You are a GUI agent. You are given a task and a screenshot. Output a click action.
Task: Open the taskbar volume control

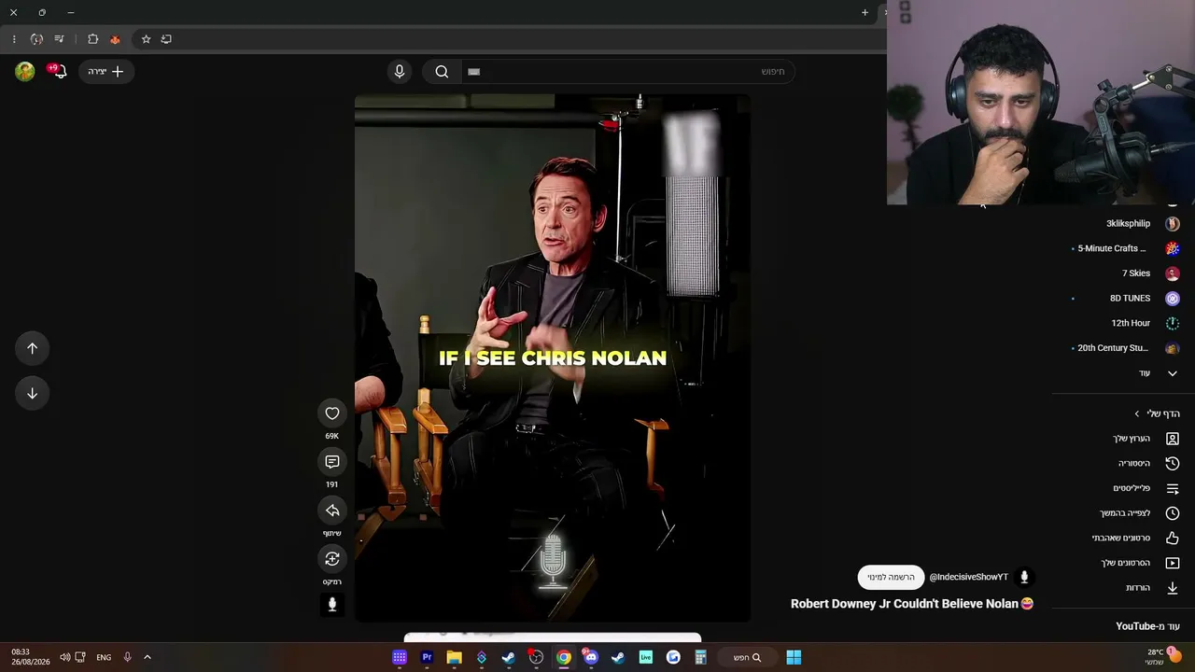click(64, 657)
